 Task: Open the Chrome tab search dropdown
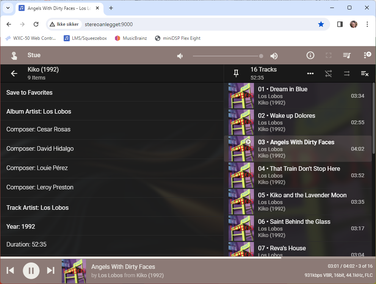(8, 8)
